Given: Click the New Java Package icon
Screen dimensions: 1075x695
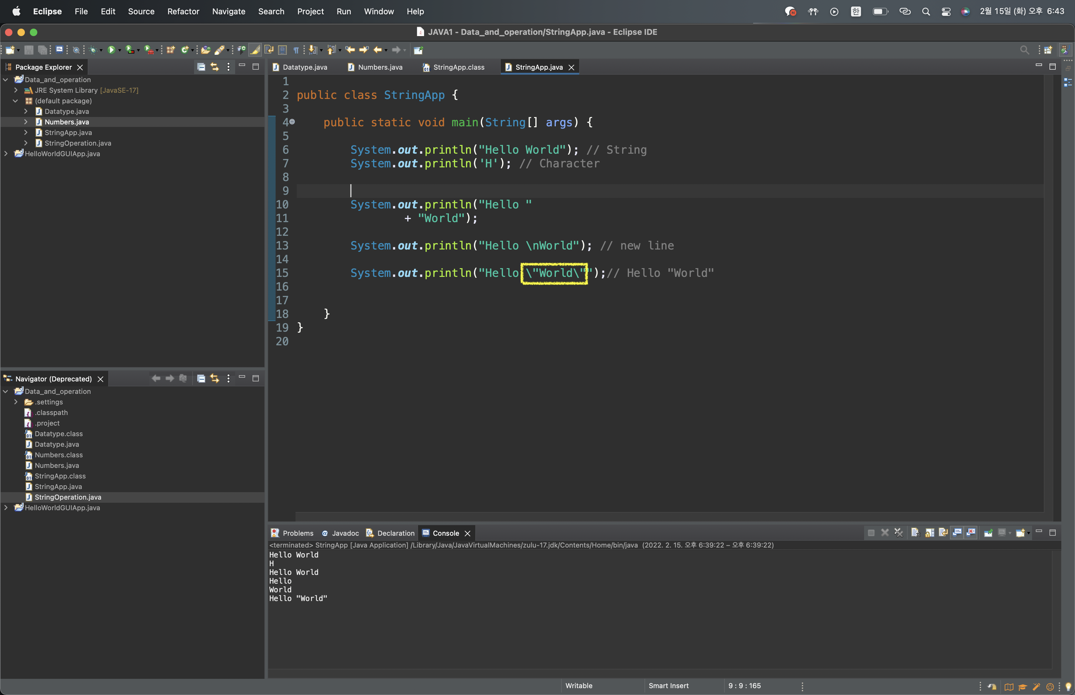Looking at the screenshot, I should point(170,50).
